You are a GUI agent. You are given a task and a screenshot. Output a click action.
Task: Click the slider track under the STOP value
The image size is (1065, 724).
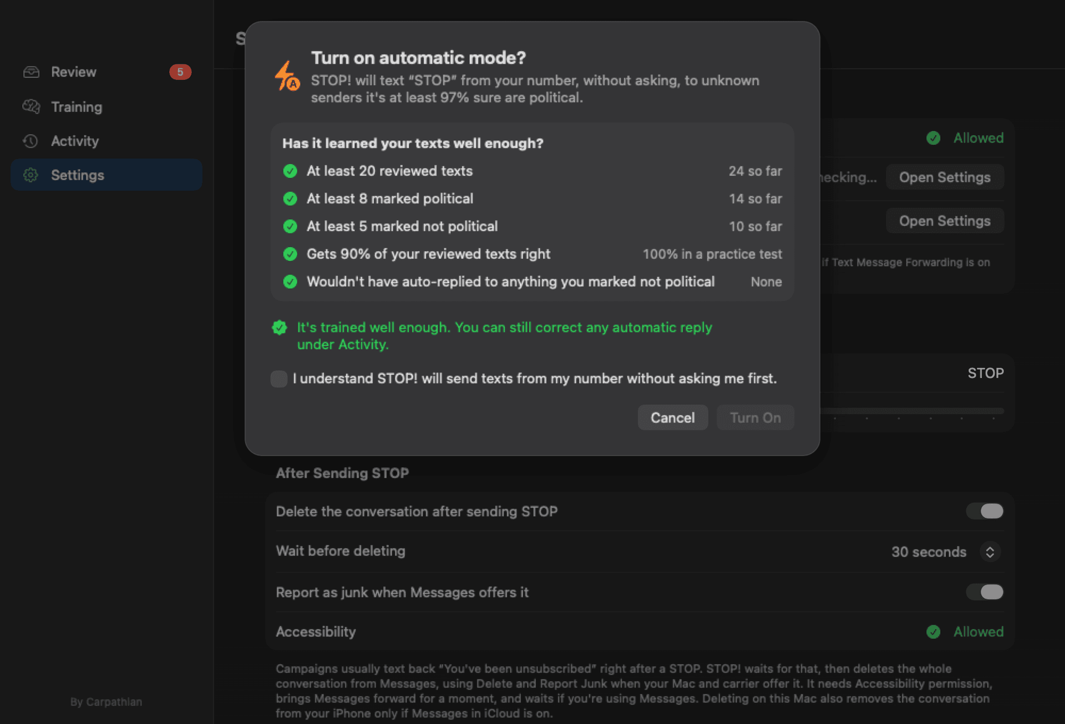912,411
